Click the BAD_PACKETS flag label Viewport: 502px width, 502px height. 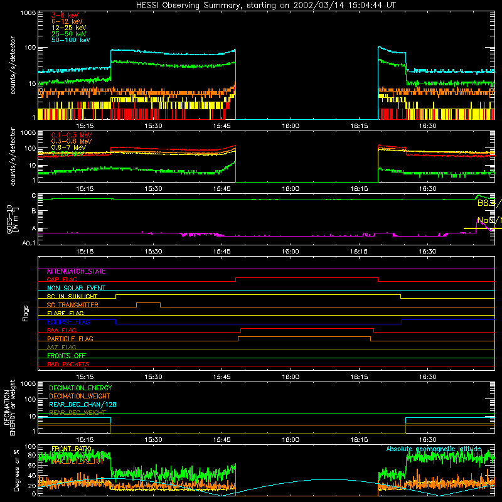tap(68, 364)
